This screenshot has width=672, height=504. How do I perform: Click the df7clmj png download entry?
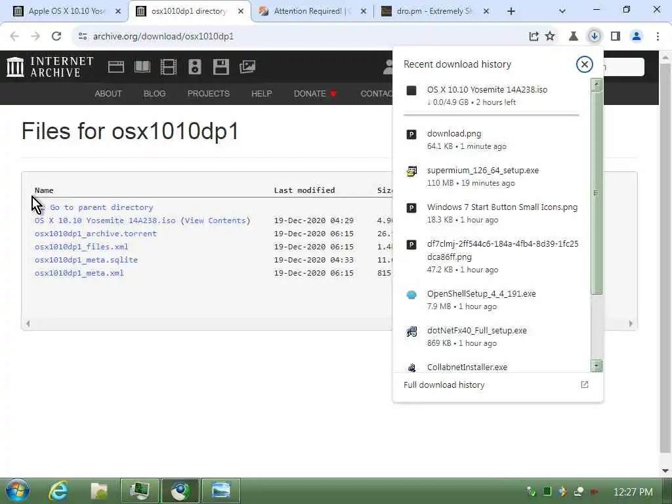coord(491,257)
